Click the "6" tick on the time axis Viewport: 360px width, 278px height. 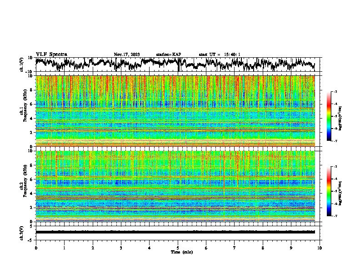pyautogui.click(x=206, y=248)
